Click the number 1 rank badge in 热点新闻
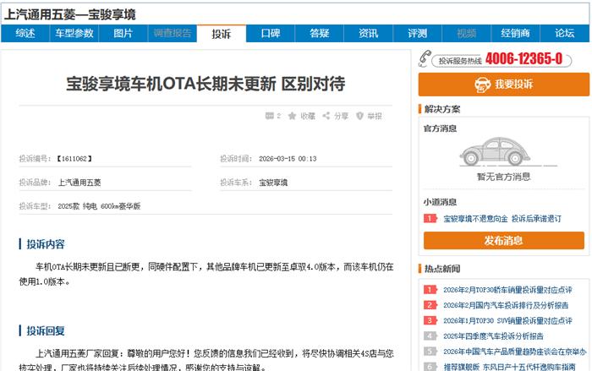 click(x=430, y=290)
